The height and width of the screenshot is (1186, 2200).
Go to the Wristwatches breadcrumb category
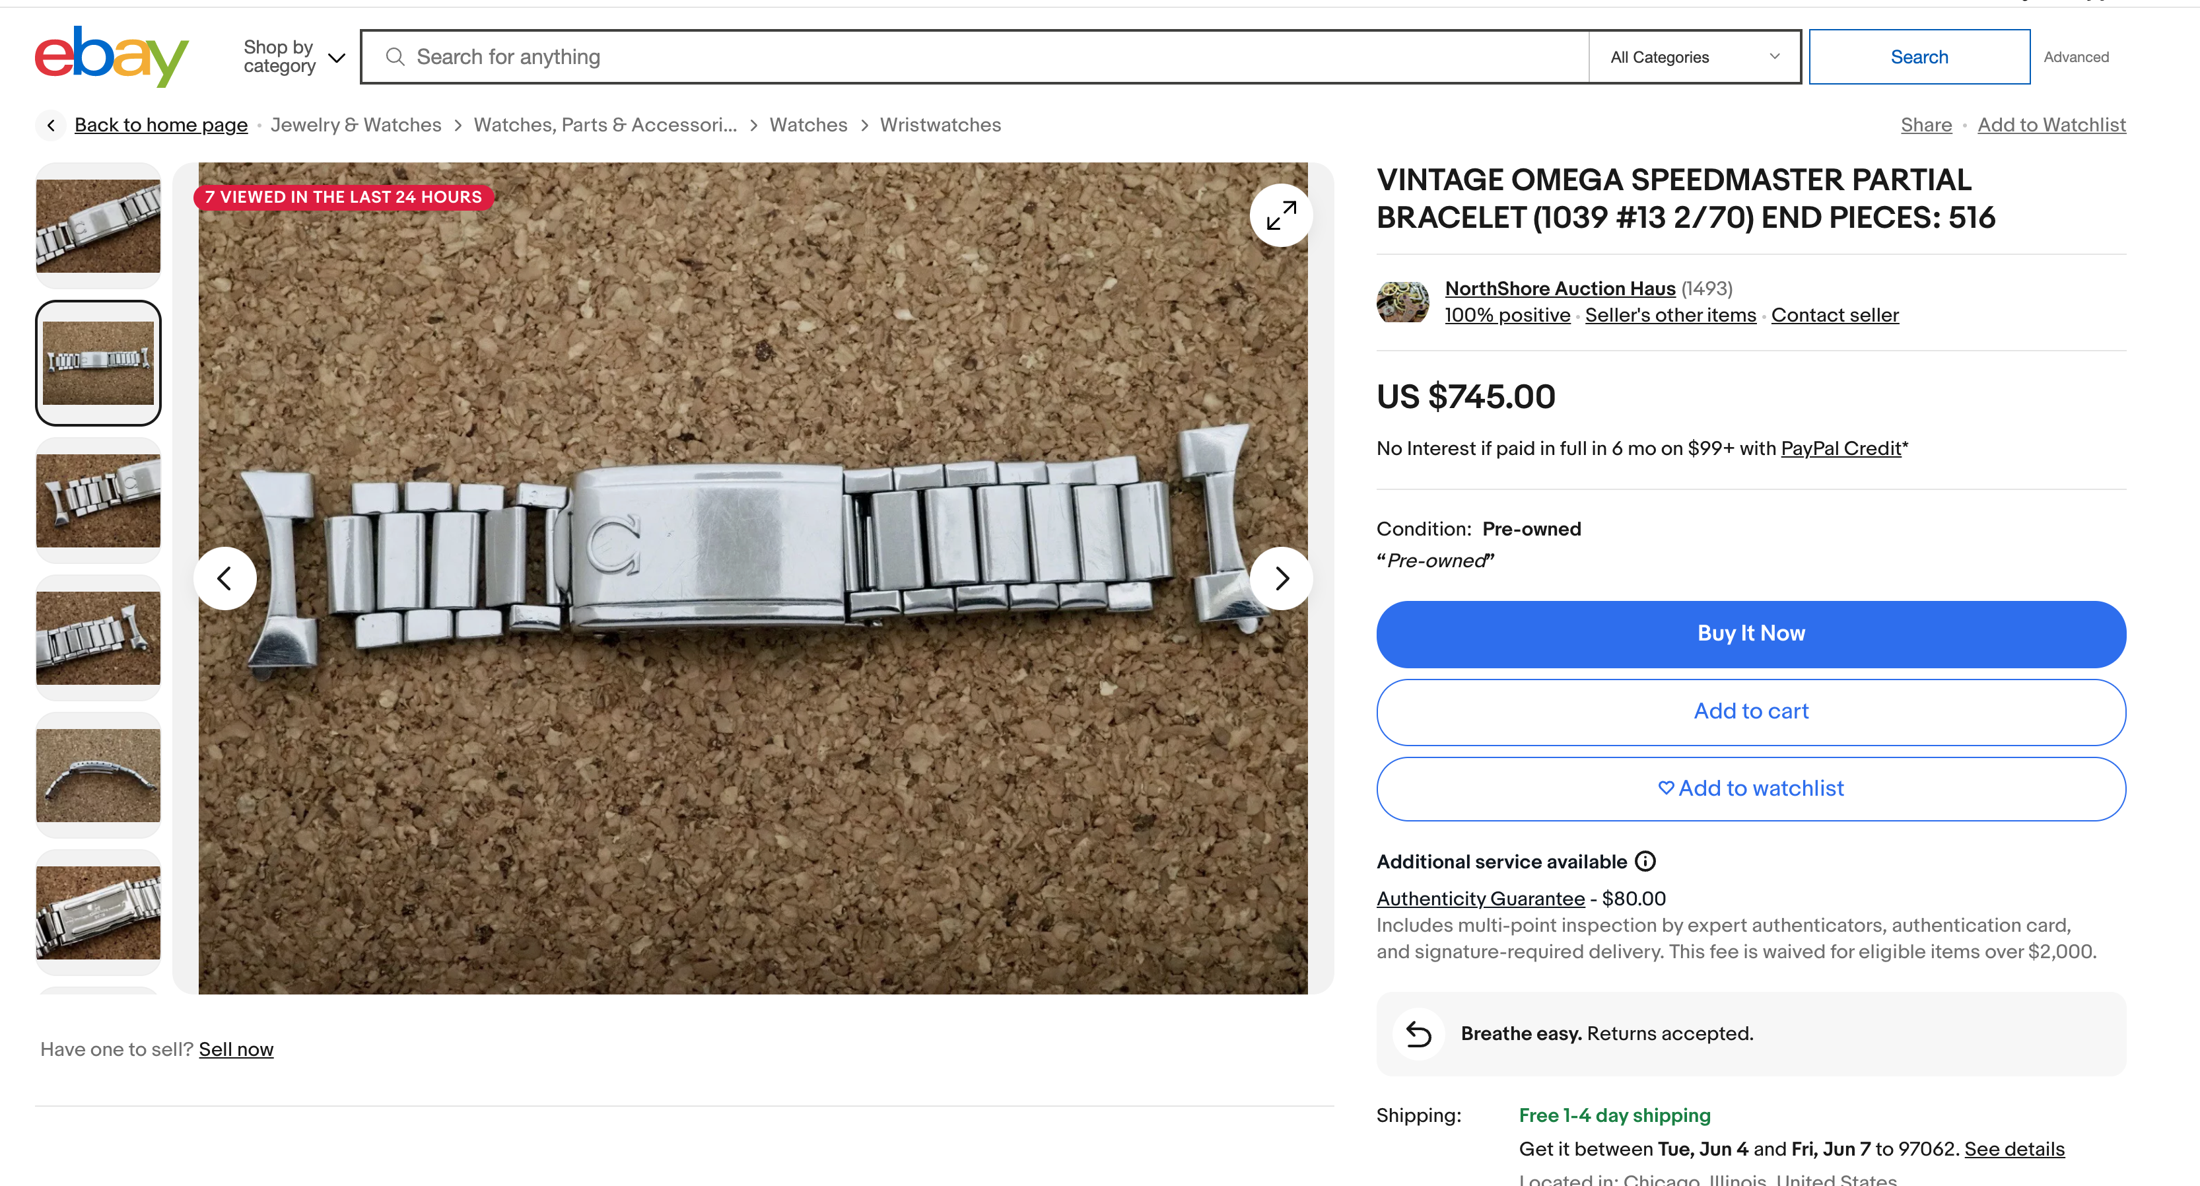point(940,125)
